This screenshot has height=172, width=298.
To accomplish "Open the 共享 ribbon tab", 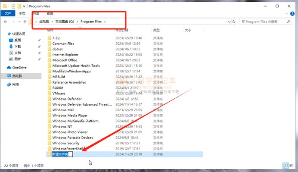I will pos(36,13).
